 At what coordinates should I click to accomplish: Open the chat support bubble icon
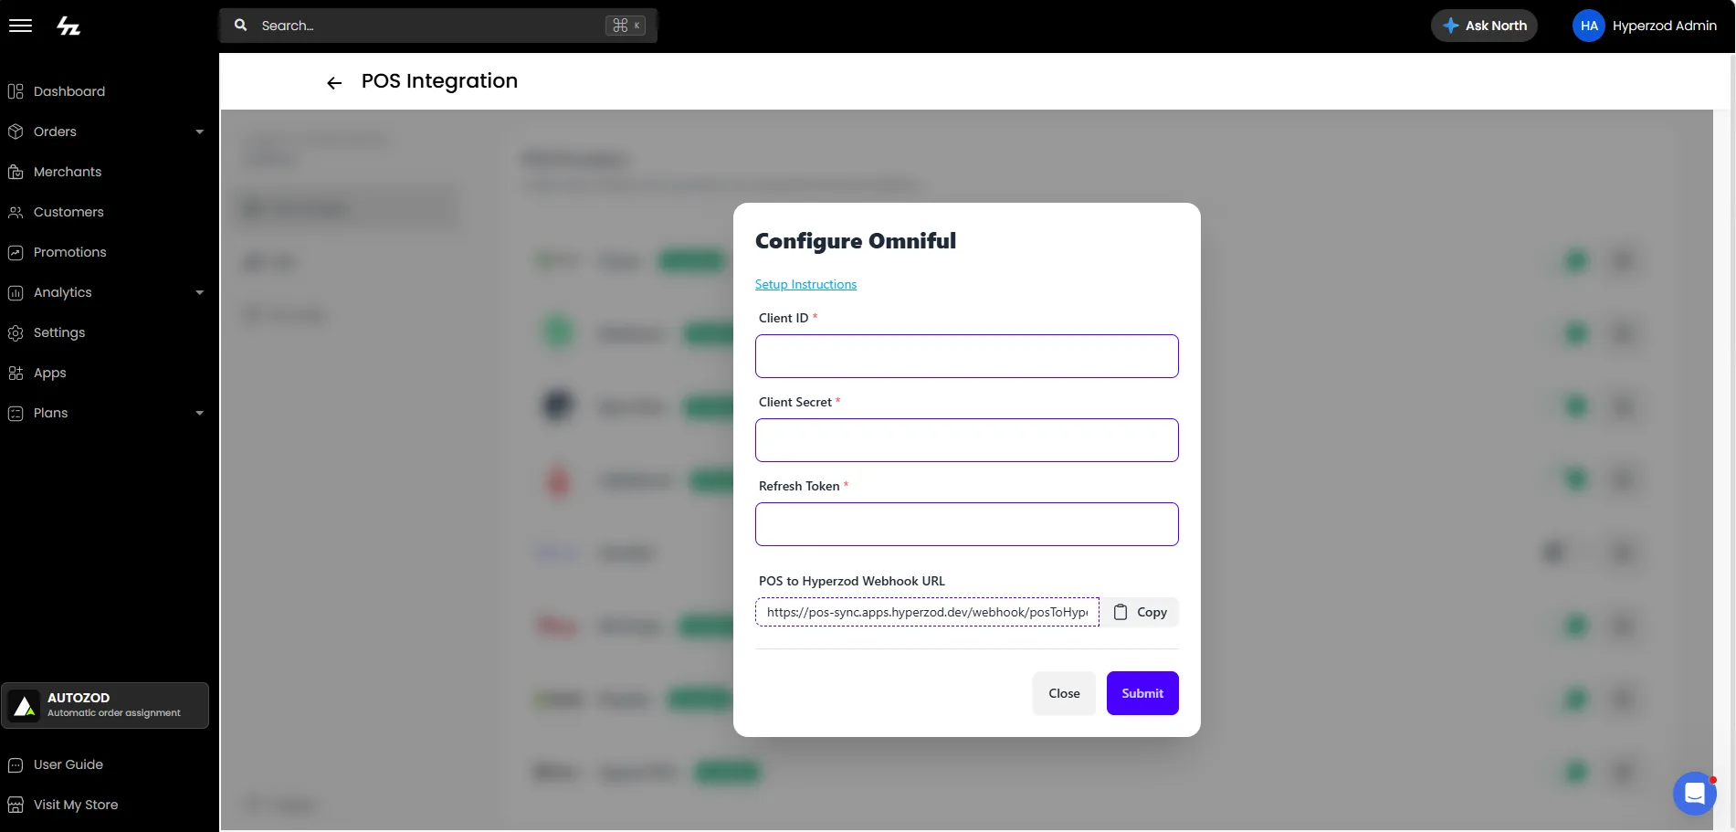pos(1695,794)
